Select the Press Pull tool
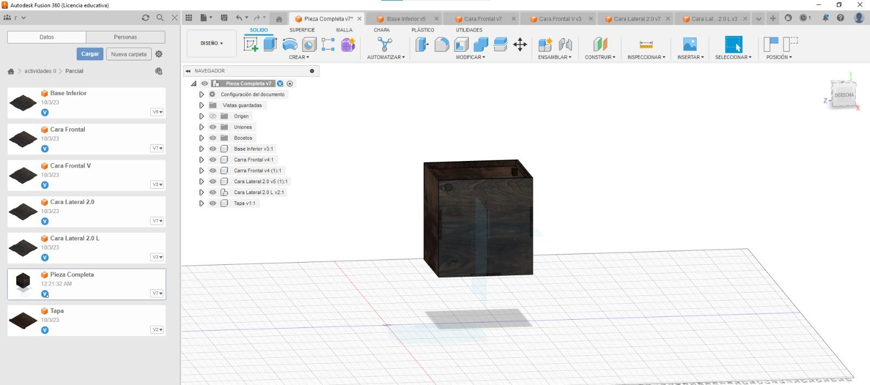Viewport: 870px width, 385px height. pos(422,45)
